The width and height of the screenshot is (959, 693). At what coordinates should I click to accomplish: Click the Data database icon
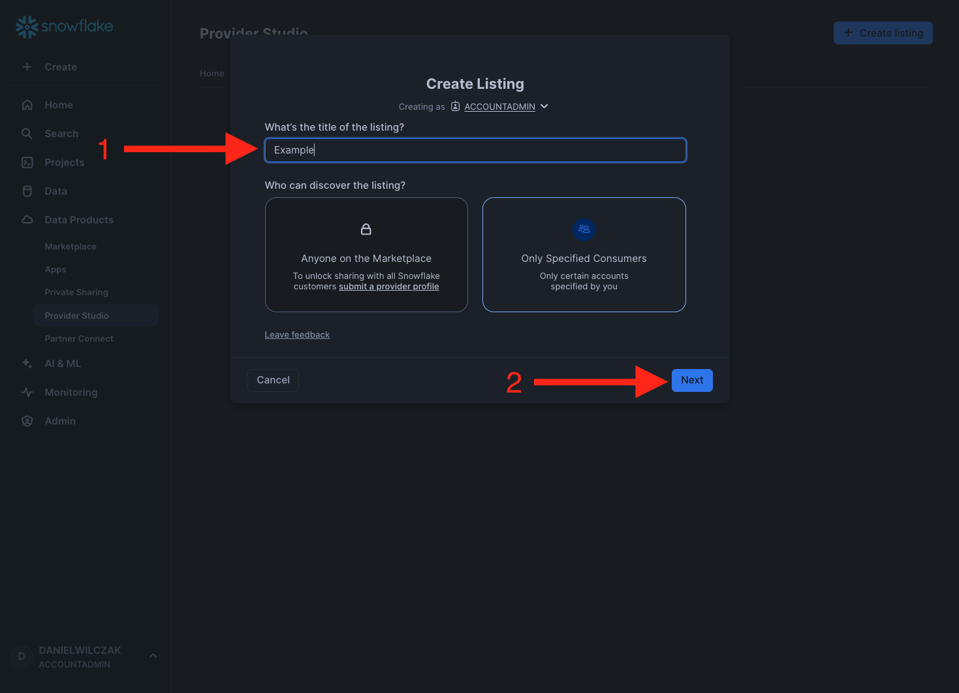click(x=27, y=191)
